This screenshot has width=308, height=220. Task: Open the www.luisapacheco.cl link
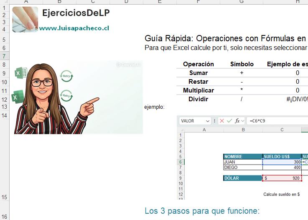click(x=74, y=28)
